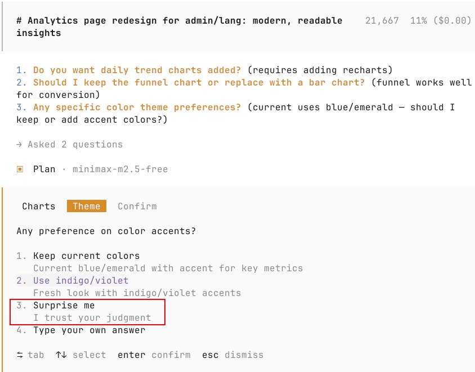
Task: Click the up/down select arrows icon
Action: (61, 355)
